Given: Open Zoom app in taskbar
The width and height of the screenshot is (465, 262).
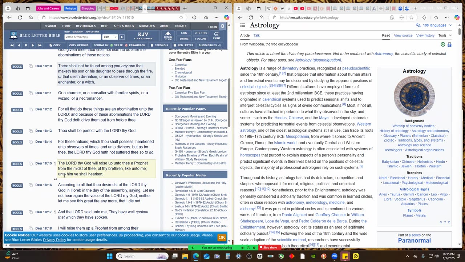Looking at the screenshot, I should click(334, 256).
